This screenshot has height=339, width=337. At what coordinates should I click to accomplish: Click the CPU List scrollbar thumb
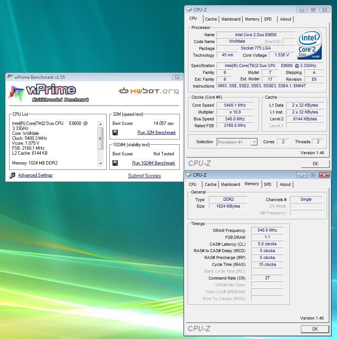100,139
